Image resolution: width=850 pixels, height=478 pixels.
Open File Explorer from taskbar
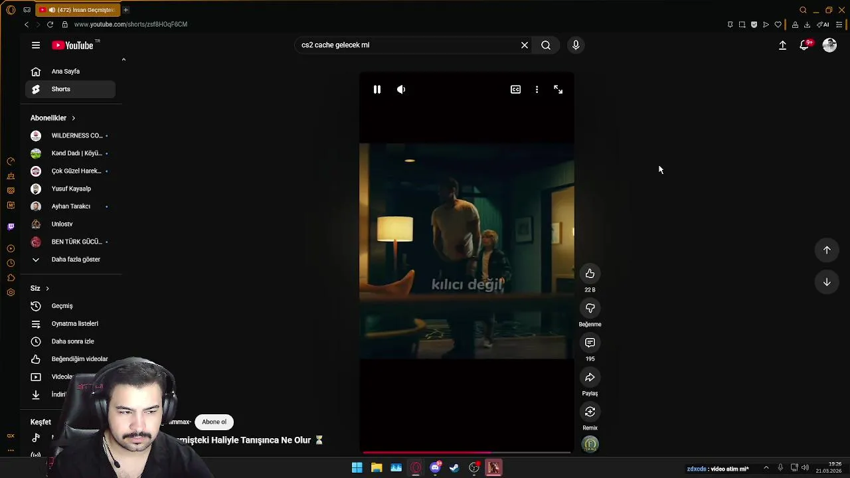tap(377, 468)
